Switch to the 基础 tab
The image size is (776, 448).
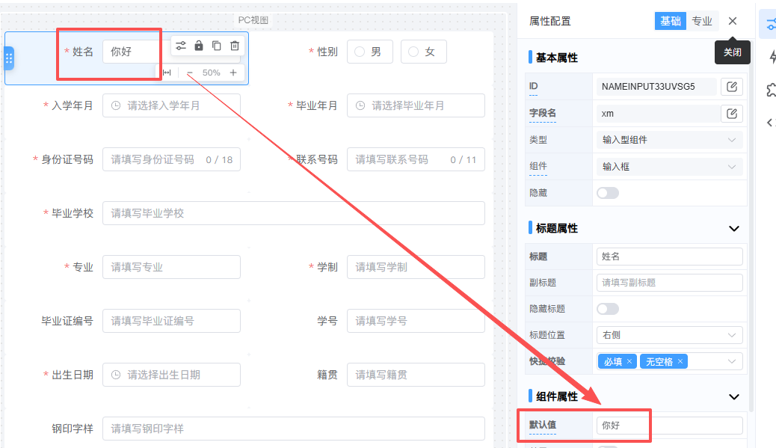pos(670,21)
